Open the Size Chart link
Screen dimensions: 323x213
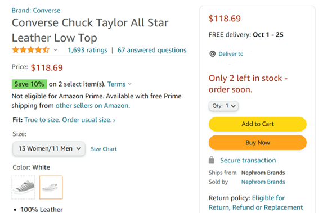(104, 149)
